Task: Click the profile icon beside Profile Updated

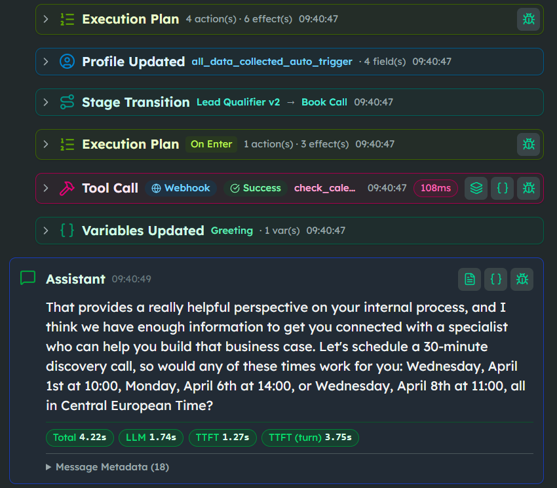Action: click(x=67, y=61)
